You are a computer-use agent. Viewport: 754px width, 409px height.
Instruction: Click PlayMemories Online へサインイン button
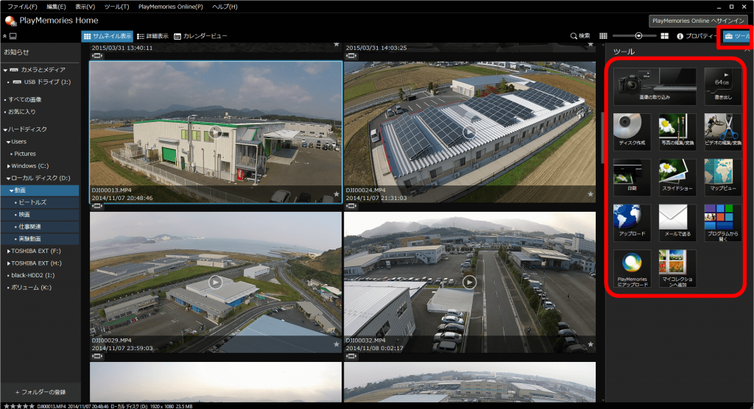coord(698,21)
